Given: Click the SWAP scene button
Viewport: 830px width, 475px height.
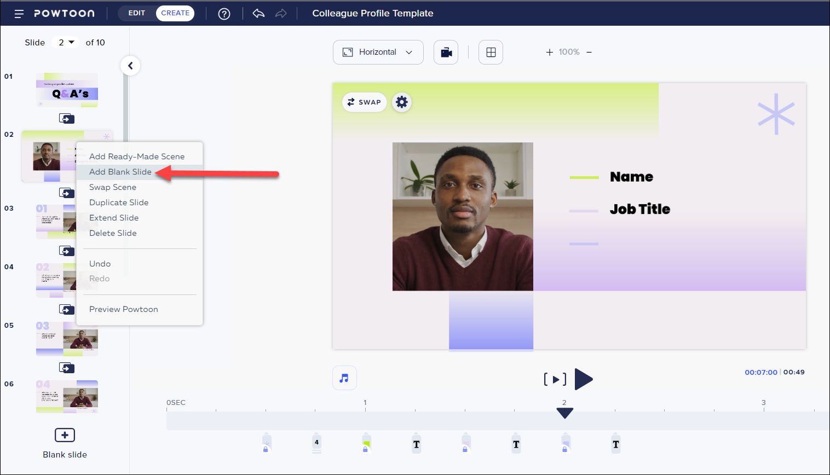Looking at the screenshot, I should click(364, 102).
